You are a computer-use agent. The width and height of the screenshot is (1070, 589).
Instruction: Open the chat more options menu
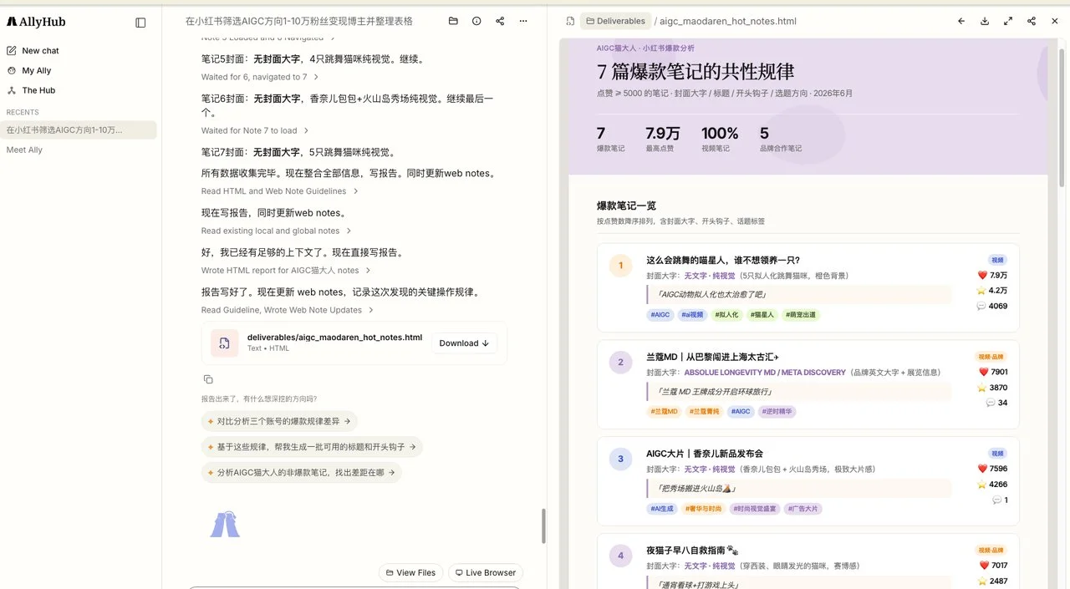click(x=523, y=21)
